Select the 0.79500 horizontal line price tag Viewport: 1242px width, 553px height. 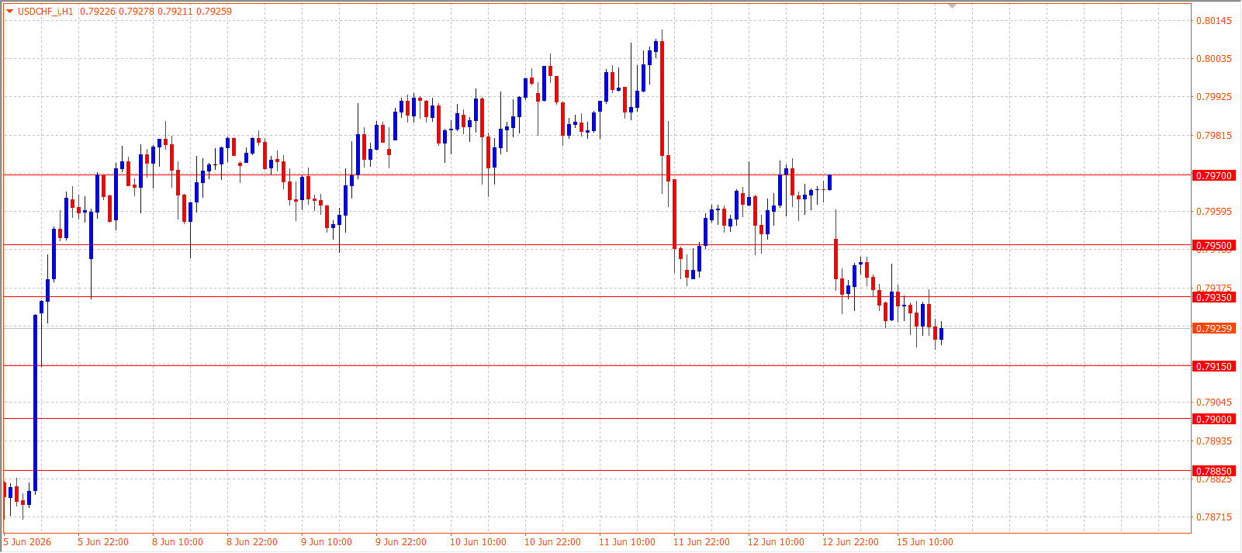pos(1213,246)
